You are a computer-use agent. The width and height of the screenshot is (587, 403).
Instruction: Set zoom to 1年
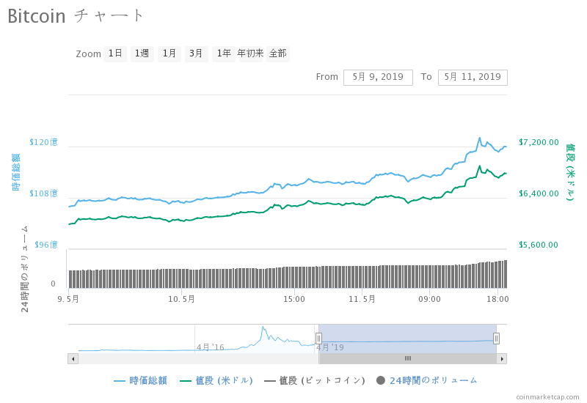pos(224,53)
